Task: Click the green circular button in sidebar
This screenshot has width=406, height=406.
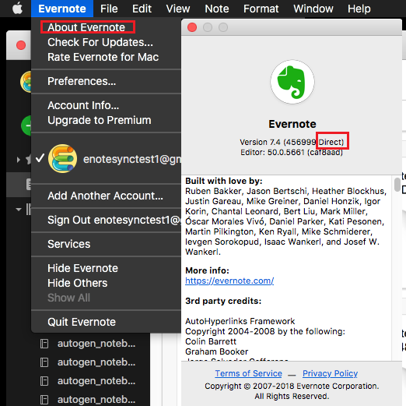Action: coord(26,125)
